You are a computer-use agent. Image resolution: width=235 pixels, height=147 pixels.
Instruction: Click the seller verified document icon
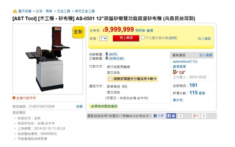[x=175, y=72]
